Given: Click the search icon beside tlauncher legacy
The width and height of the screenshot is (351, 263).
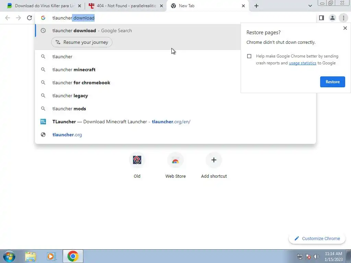Looking at the screenshot, I should pos(43,96).
